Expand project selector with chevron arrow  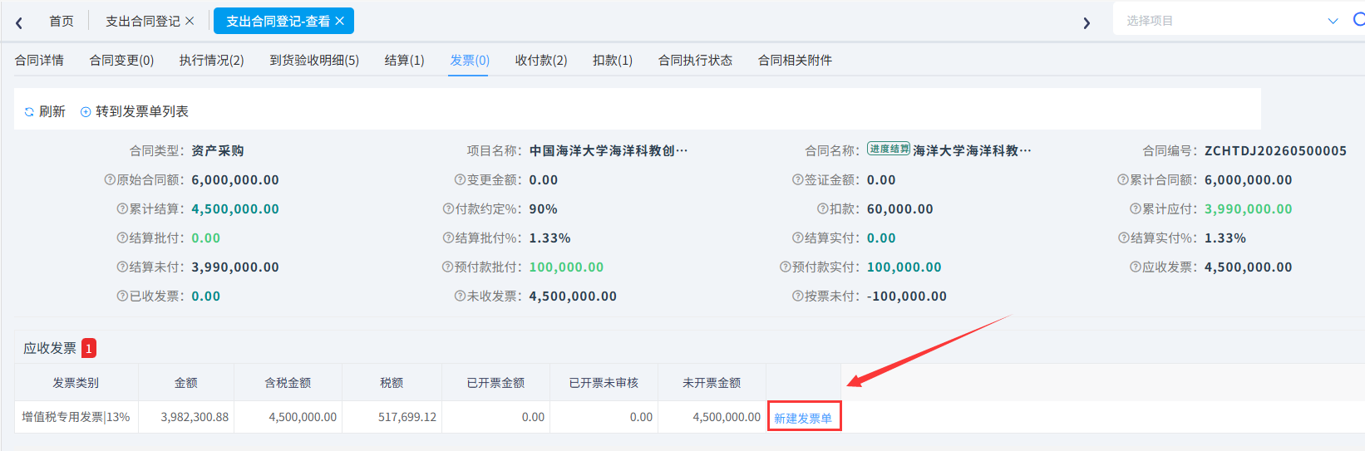click(x=1333, y=21)
